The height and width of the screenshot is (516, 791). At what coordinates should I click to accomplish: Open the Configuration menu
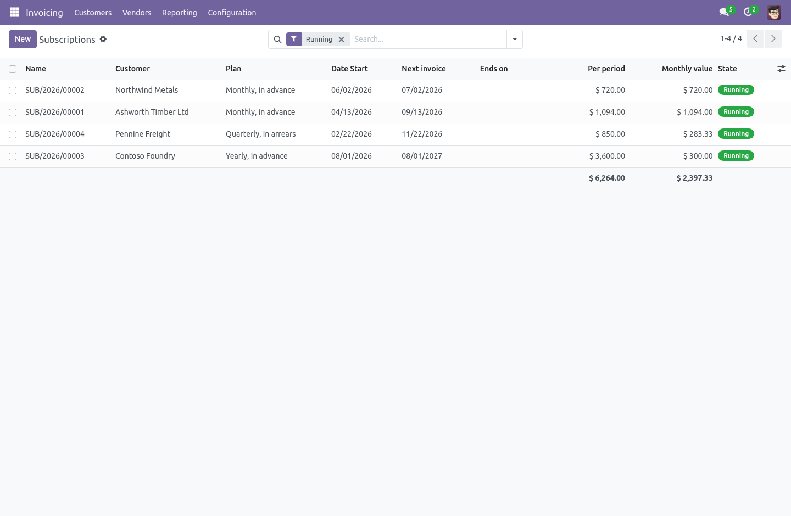pyautogui.click(x=232, y=13)
